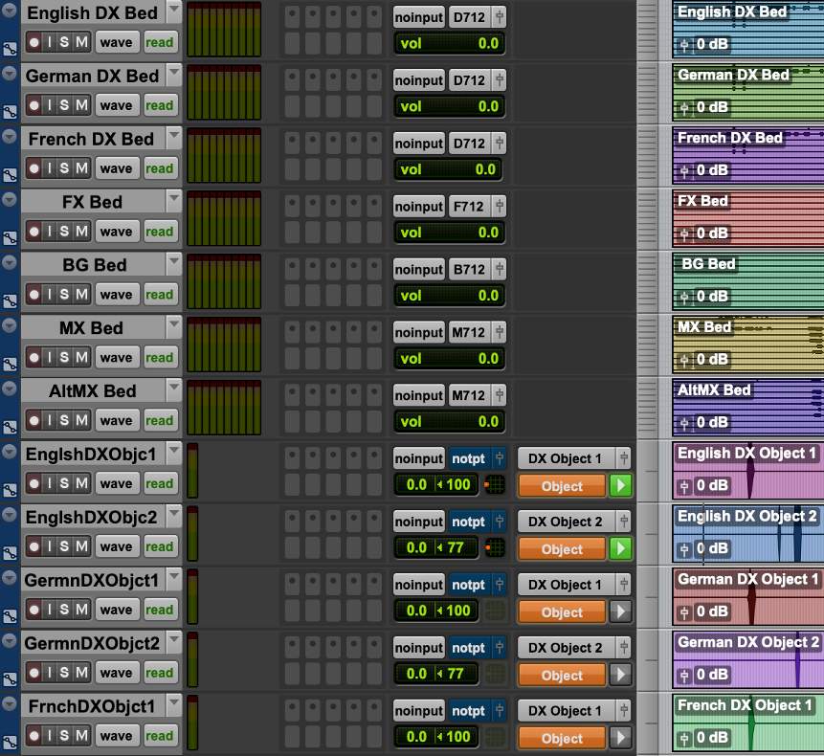The width and height of the screenshot is (824, 756).
Task: Record-enable the English DX Bed track
Action: pyautogui.click(x=34, y=42)
